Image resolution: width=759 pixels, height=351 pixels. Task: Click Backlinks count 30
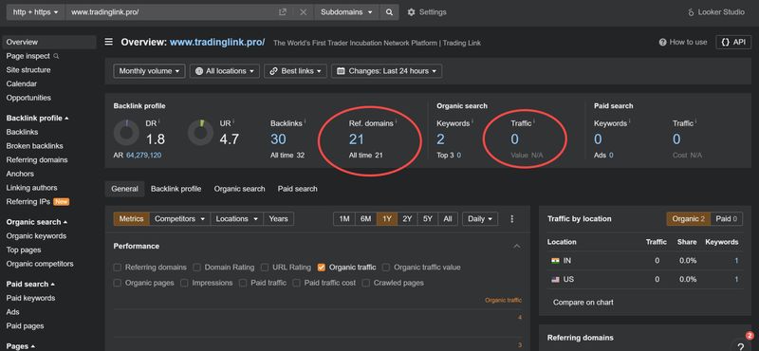click(x=278, y=139)
